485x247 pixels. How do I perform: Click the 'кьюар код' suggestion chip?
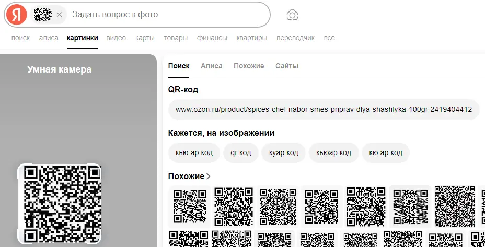point(334,152)
